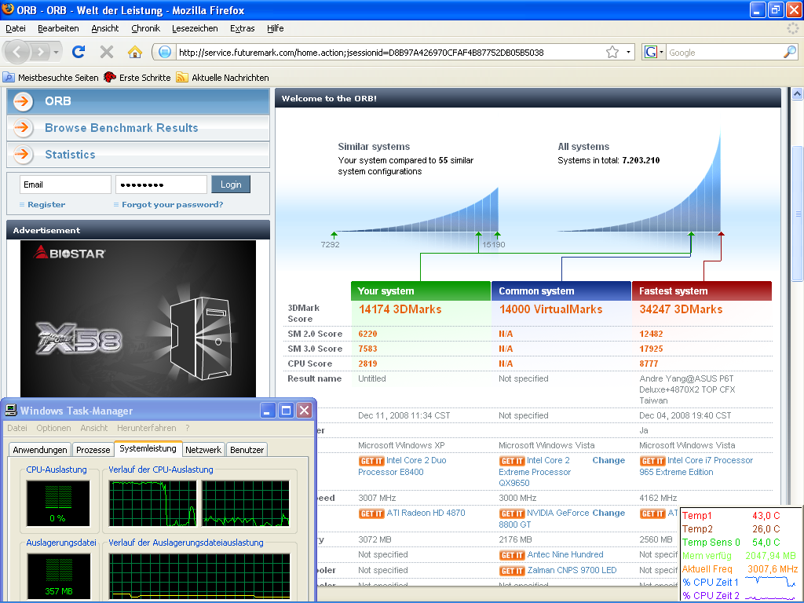Switch to the Benutzer tab
Viewport: 804px width, 603px height.
pos(247,450)
